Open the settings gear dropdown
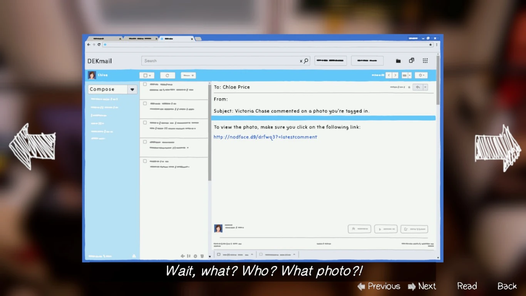Screen dimensions: 526x296 pyautogui.click(x=421, y=76)
